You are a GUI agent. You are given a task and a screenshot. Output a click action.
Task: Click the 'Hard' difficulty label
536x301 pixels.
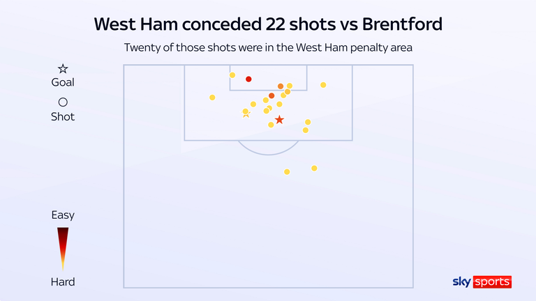63,281
